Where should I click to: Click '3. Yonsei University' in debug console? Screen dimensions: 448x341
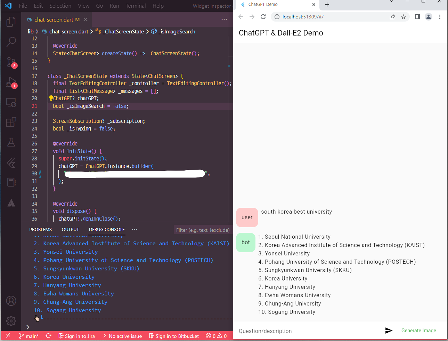tap(66, 252)
